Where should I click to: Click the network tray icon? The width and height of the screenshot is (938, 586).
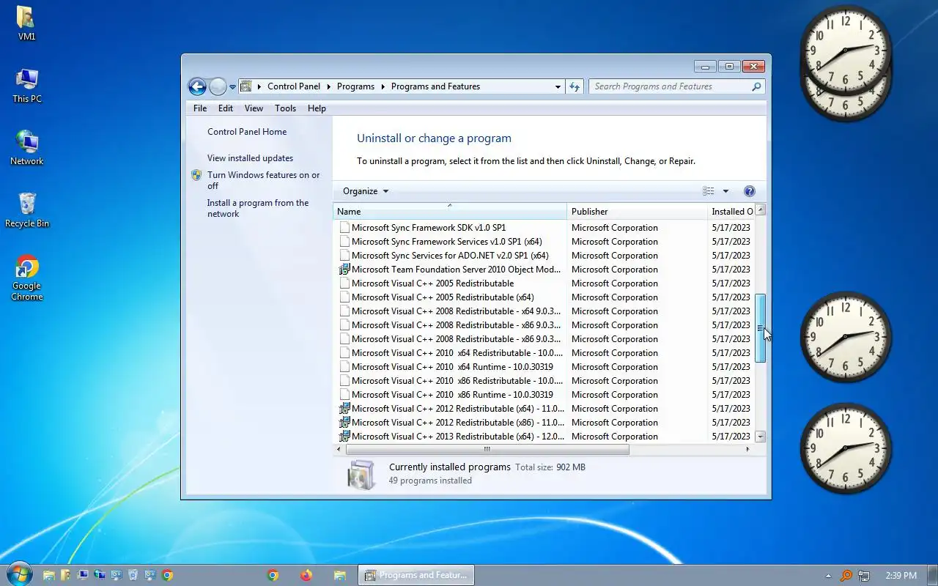point(865,576)
